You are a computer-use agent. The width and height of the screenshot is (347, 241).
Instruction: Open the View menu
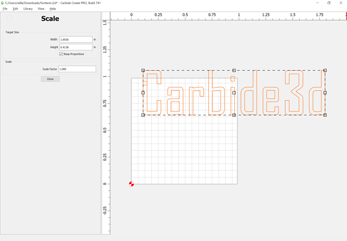tap(41, 9)
